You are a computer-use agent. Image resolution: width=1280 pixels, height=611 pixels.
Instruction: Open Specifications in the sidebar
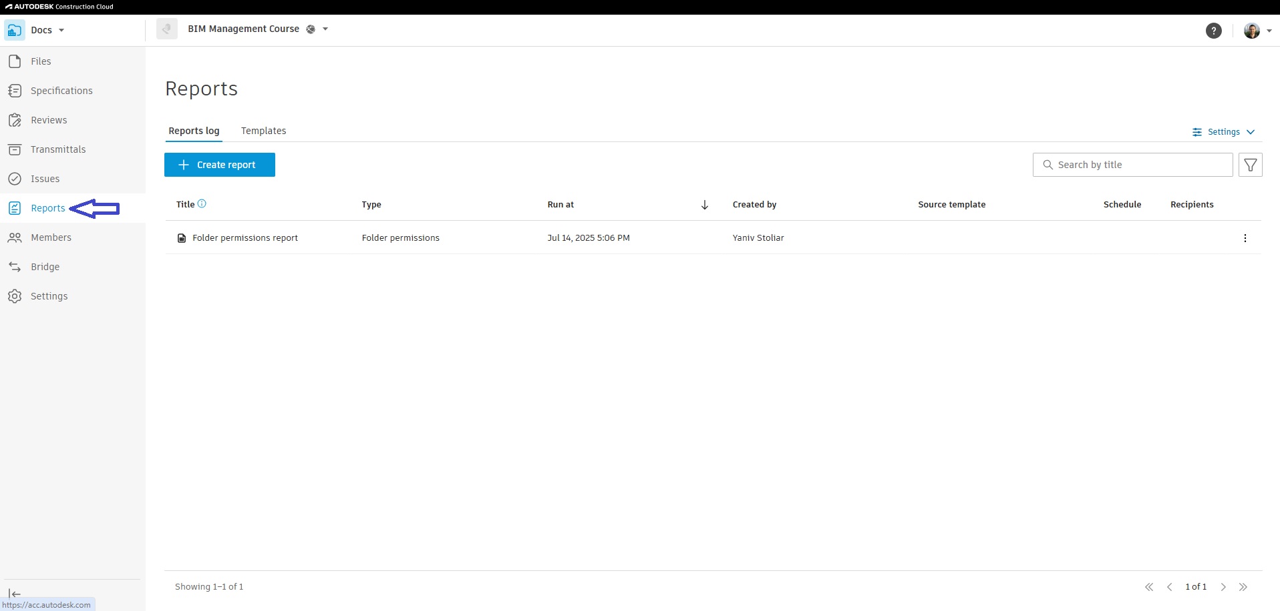tap(72, 91)
